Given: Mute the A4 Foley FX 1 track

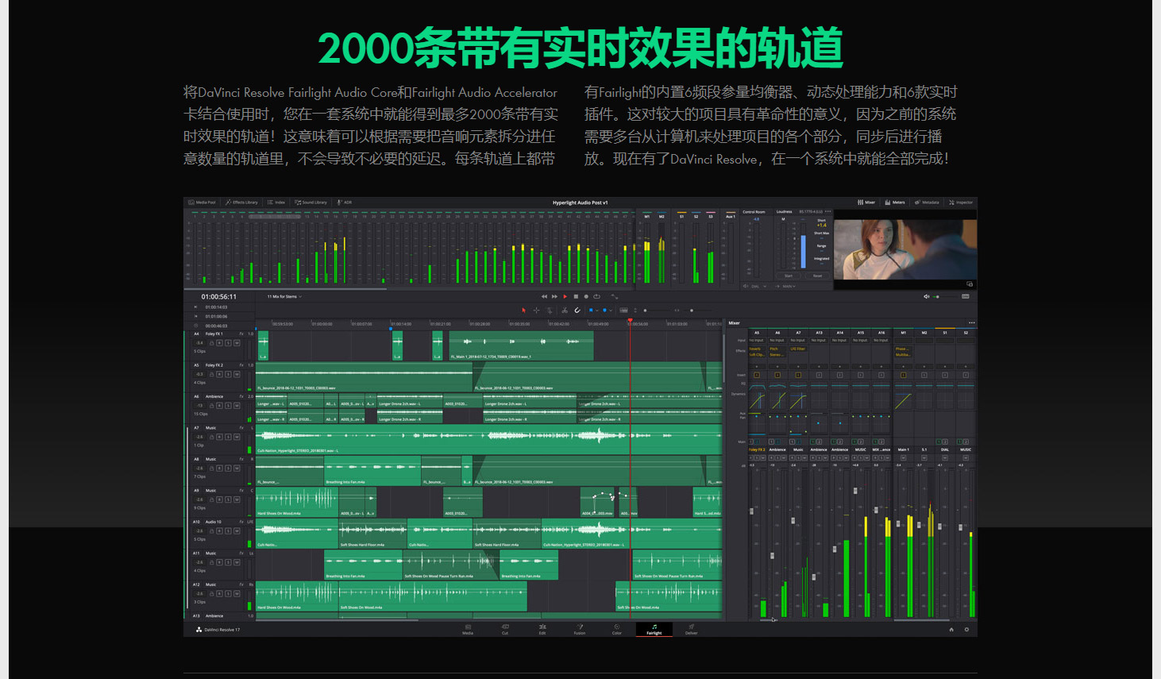Looking at the screenshot, I should 237,343.
